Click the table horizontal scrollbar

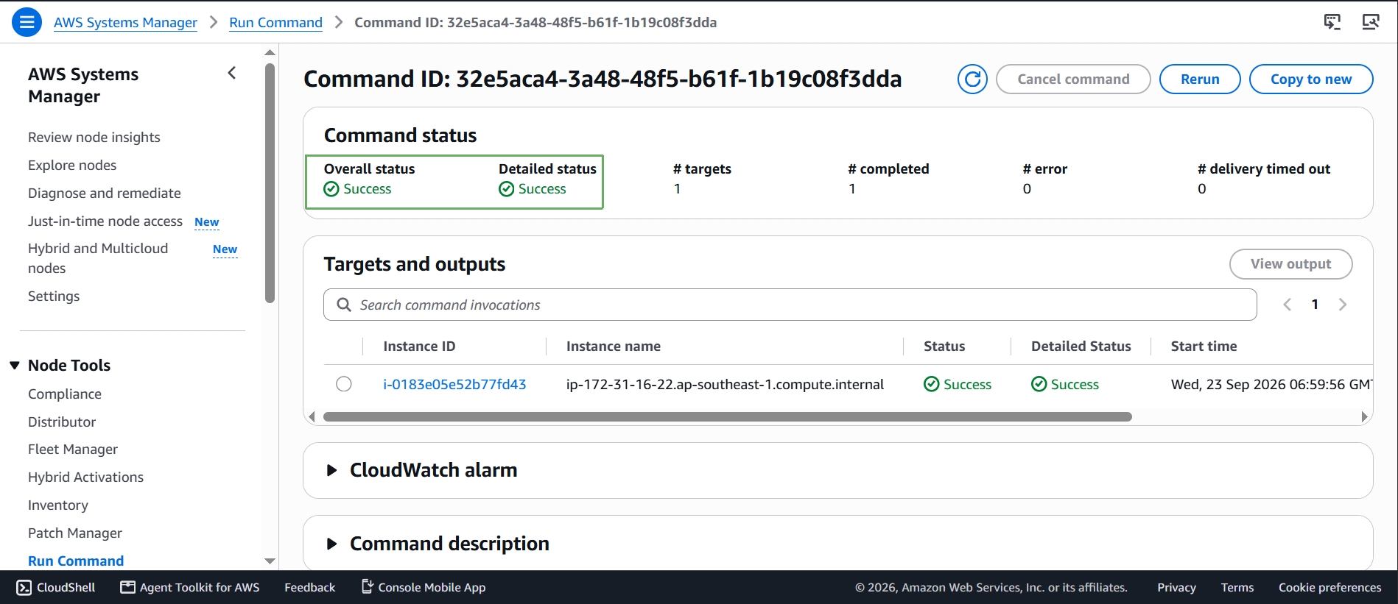pyautogui.click(x=727, y=417)
